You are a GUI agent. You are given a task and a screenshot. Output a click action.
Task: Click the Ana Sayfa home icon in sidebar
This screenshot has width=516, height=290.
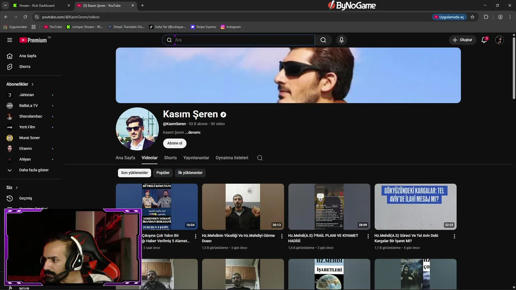[x=10, y=56]
